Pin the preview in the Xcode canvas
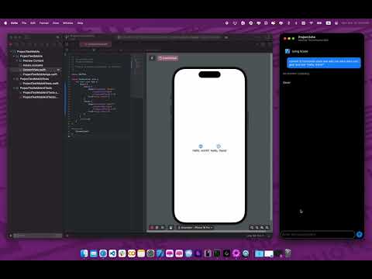 (x=152, y=58)
